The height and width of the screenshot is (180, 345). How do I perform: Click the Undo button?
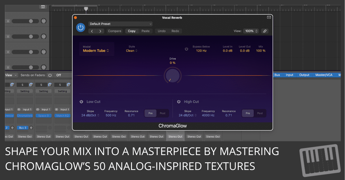tap(162, 31)
